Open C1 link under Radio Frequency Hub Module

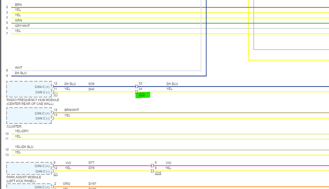(x=56, y=94)
